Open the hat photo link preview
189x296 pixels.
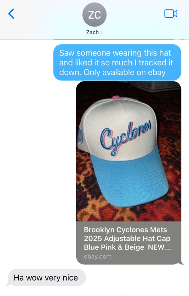click(129, 151)
